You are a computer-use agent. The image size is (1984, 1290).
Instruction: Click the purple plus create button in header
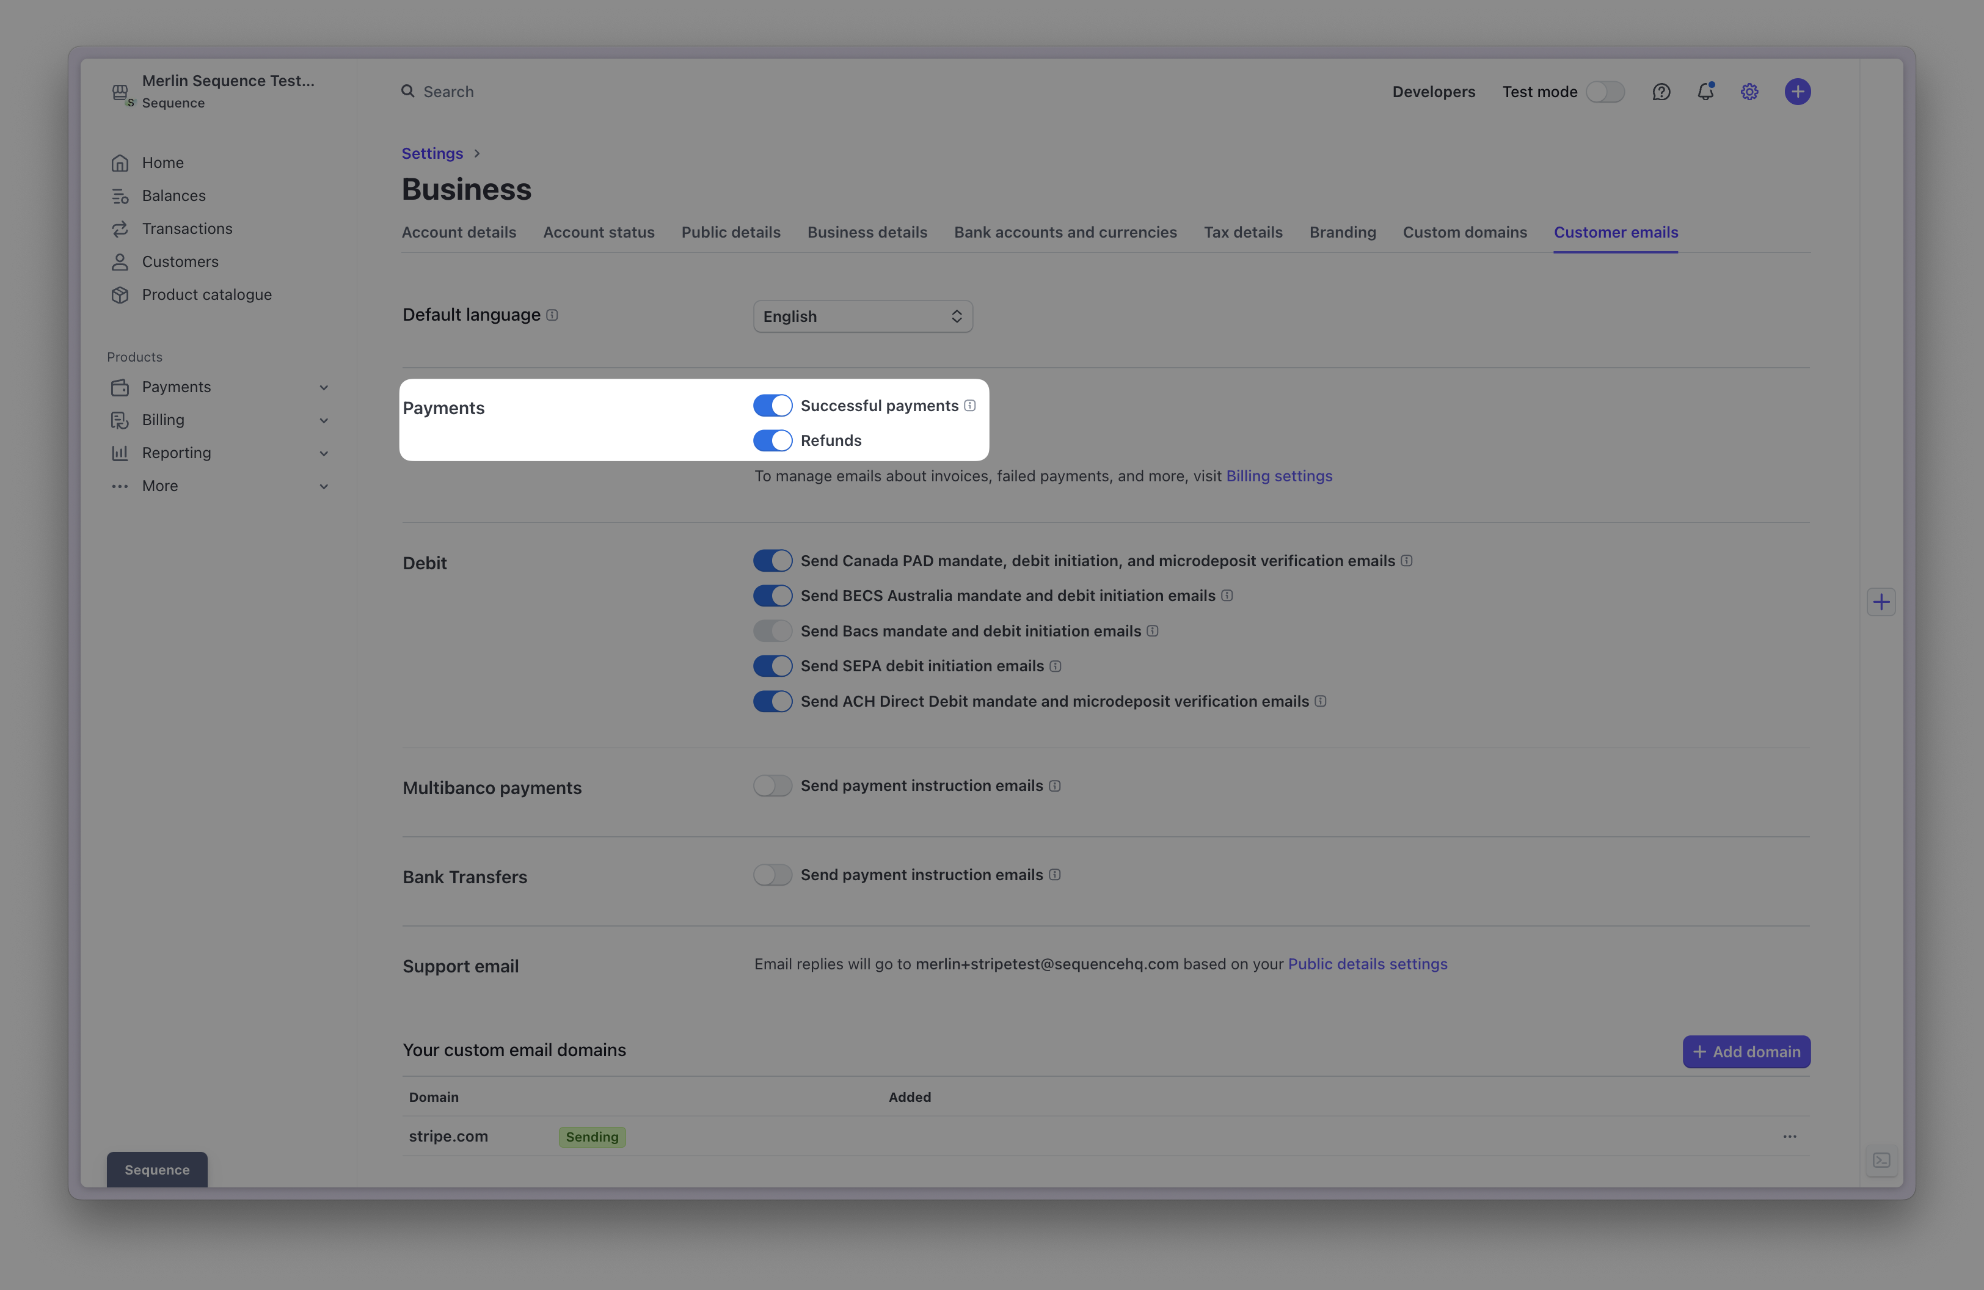(1797, 92)
